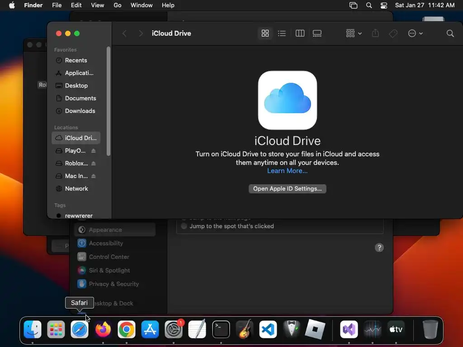Switch Finder to gallery view
Viewport: 463px width, 347px height.
(317, 33)
